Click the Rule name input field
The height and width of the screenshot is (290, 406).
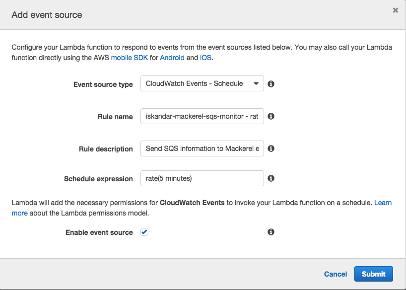[202, 116]
